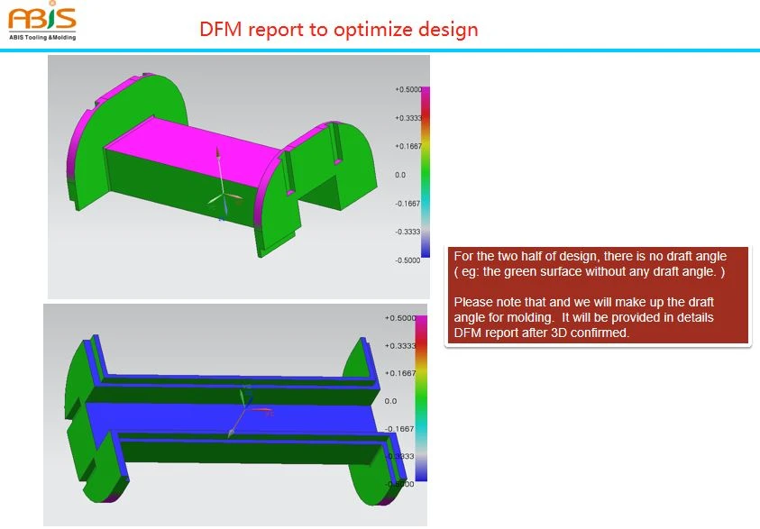Click '( eg: the green surface' line

590,272
